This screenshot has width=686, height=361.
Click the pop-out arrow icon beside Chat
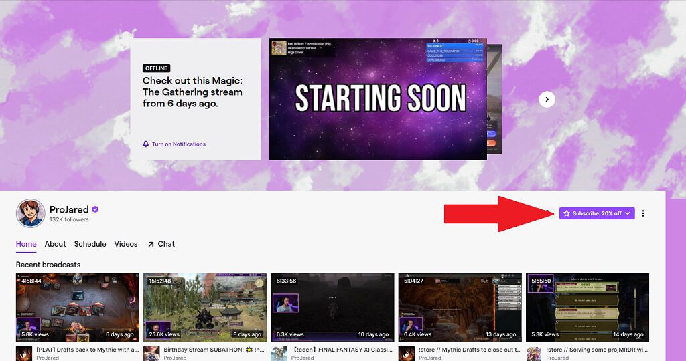pos(151,245)
